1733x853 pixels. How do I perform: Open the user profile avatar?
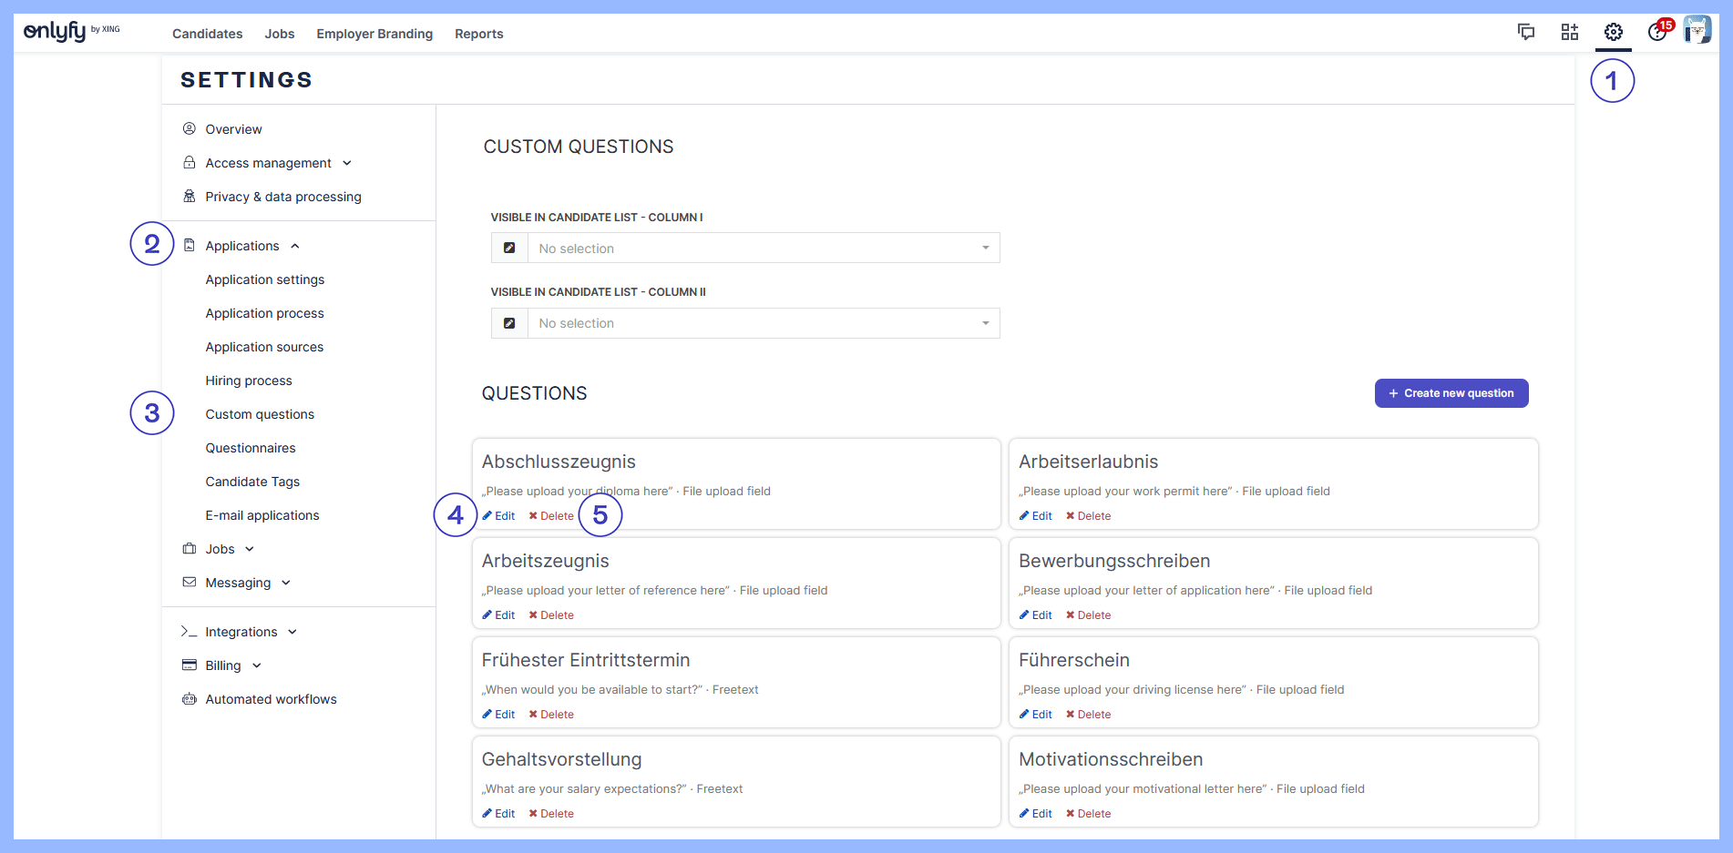click(x=1697, y=30)
